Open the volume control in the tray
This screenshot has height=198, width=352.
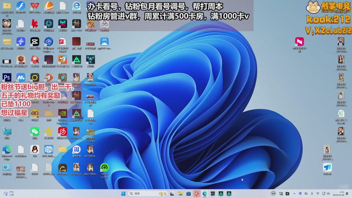click(x=328, y=194)
